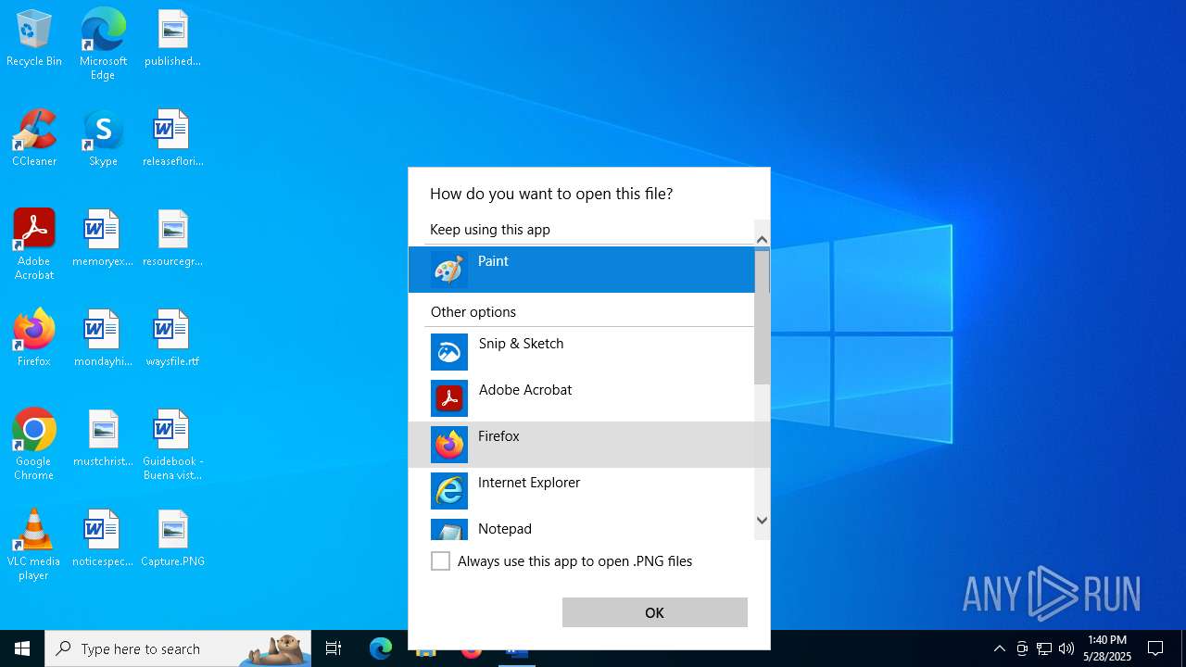
Task: Click the Type here to search box
Action: pos(178,648)
